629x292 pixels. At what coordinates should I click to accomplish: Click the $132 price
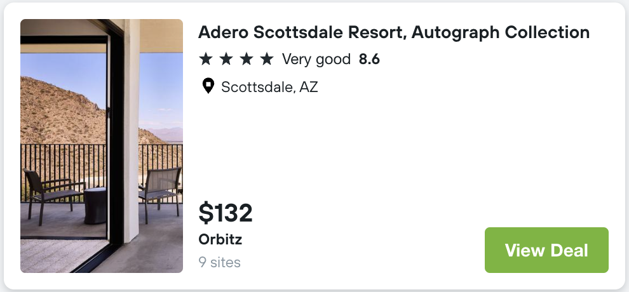226,213
